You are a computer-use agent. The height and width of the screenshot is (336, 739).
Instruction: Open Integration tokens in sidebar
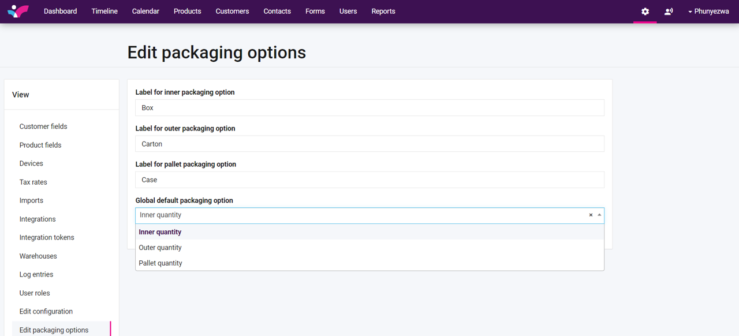(47, 237)
